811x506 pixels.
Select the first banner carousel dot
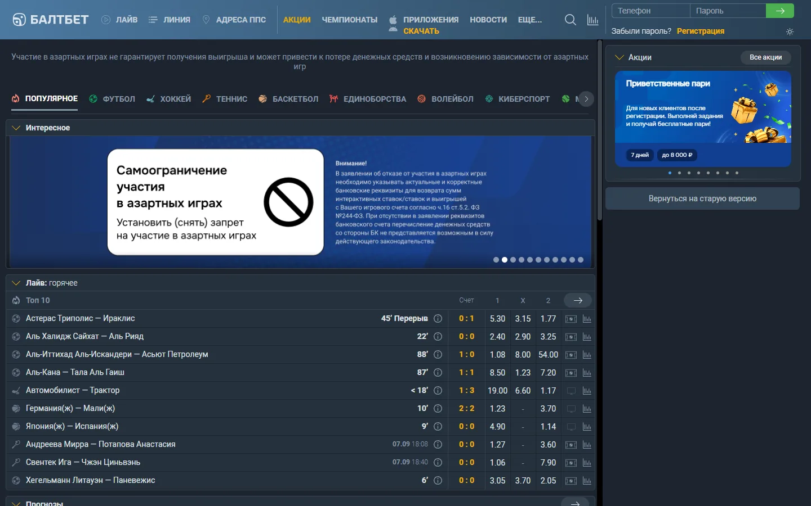click(496, 260)
